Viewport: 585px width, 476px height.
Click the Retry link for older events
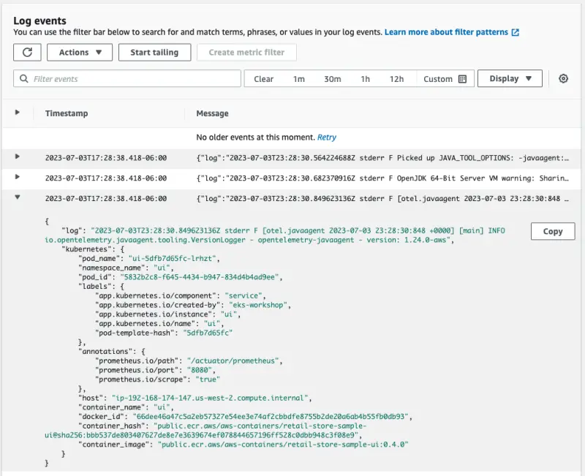click(x=327, y=137)
